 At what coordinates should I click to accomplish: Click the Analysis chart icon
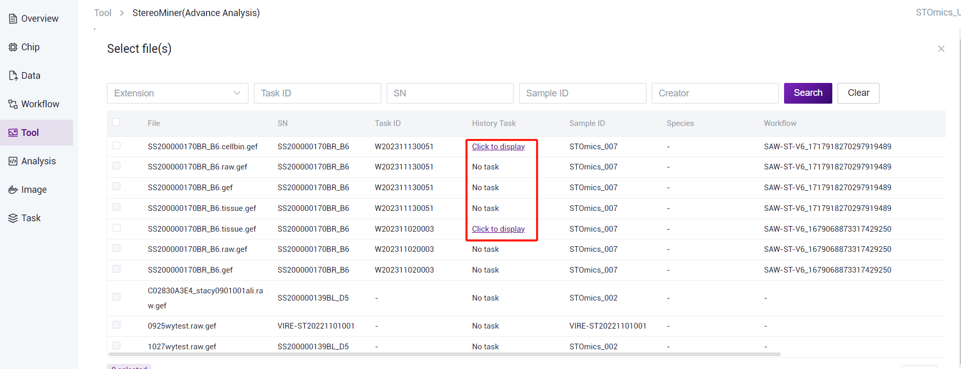[13, 161]
